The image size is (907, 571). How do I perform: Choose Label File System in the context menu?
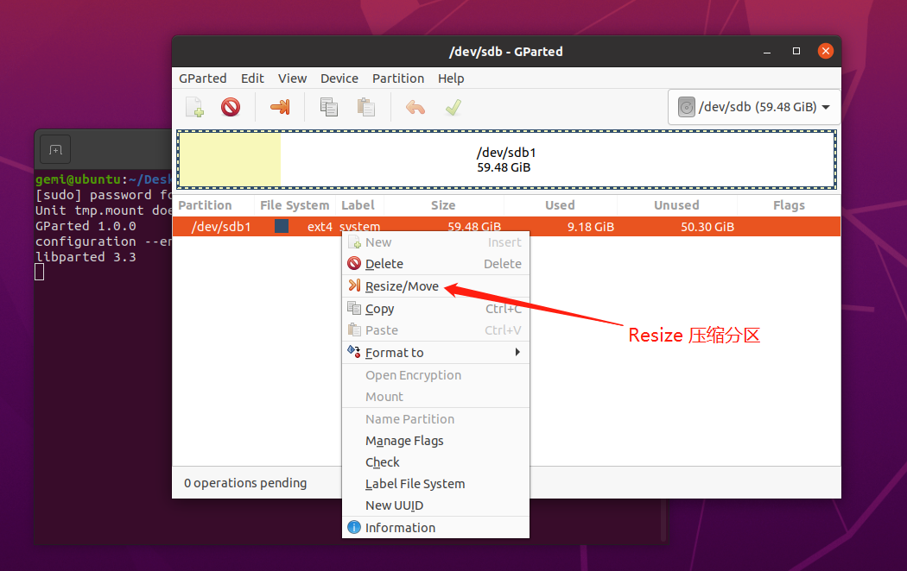pyautogui.click(x=435, y=484)
